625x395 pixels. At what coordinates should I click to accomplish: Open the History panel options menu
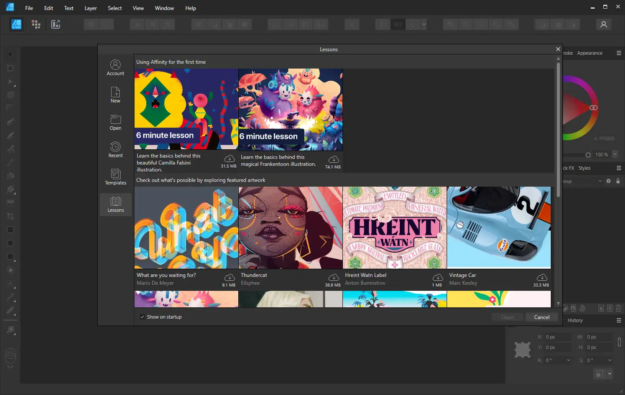[x=619, y=320]
